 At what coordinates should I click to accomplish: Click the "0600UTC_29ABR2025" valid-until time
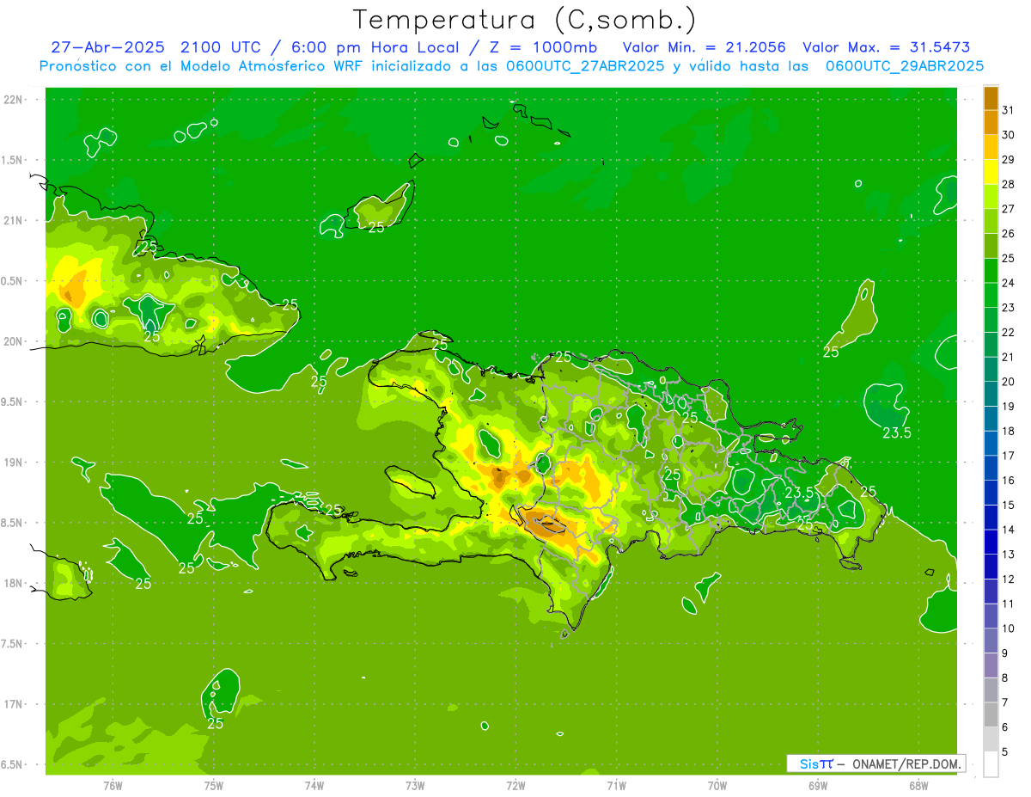click(x=904, y=66)
